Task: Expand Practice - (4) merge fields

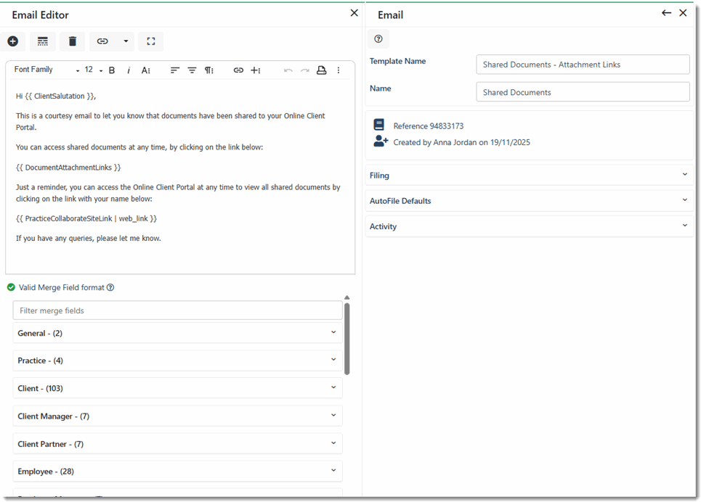Action: (x=177, y=361)
